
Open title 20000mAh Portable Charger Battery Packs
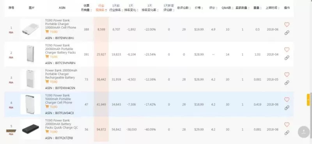pyautogui.click(x=60, y=49)
